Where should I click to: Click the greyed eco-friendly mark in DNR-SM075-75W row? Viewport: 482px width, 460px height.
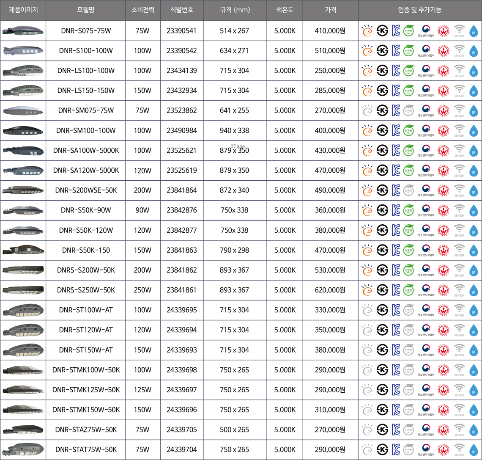point(408,111)
